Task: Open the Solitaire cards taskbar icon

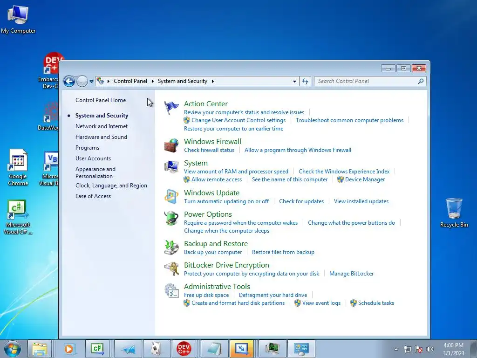Action: click(x=156, y=349)
